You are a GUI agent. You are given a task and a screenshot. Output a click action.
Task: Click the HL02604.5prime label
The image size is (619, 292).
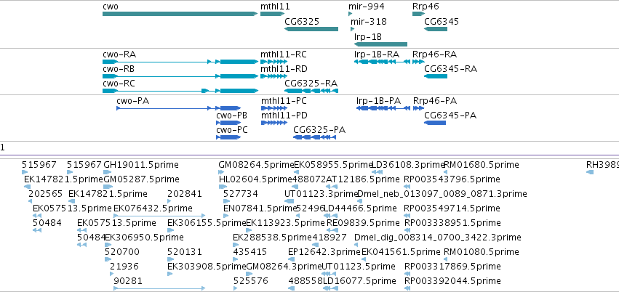pos(255,179)
